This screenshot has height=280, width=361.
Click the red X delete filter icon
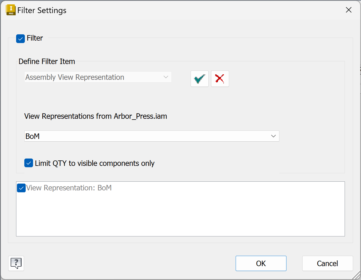point(220,79)
